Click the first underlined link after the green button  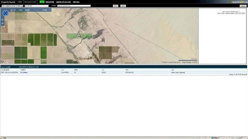pyautogui.click(x=50, y=2)
